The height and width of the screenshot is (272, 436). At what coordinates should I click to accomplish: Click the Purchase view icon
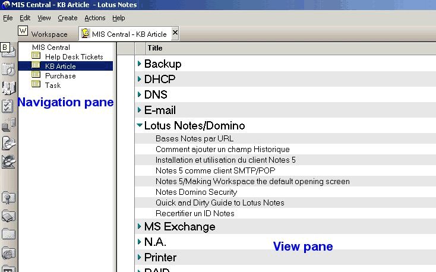pos(36,75)
